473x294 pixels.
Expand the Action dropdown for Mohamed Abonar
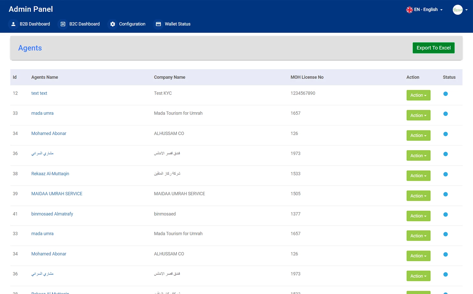point(418,135)
